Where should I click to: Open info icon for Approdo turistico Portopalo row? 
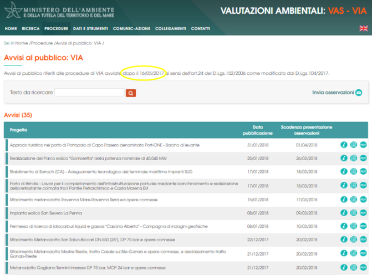[344, 145]
